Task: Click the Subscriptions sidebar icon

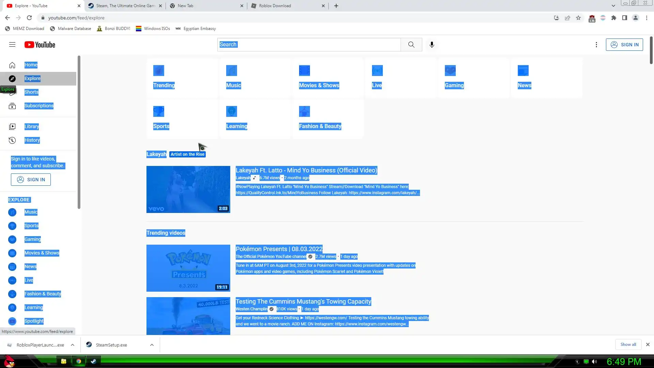Action: [12, 106]
